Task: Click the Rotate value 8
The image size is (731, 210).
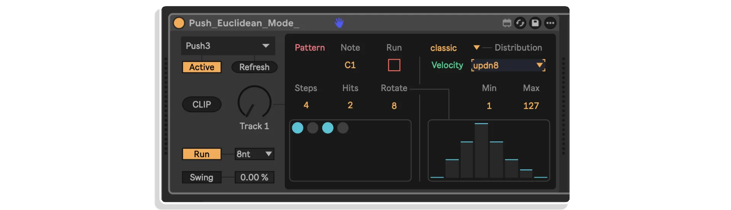Action: [394, 106]
